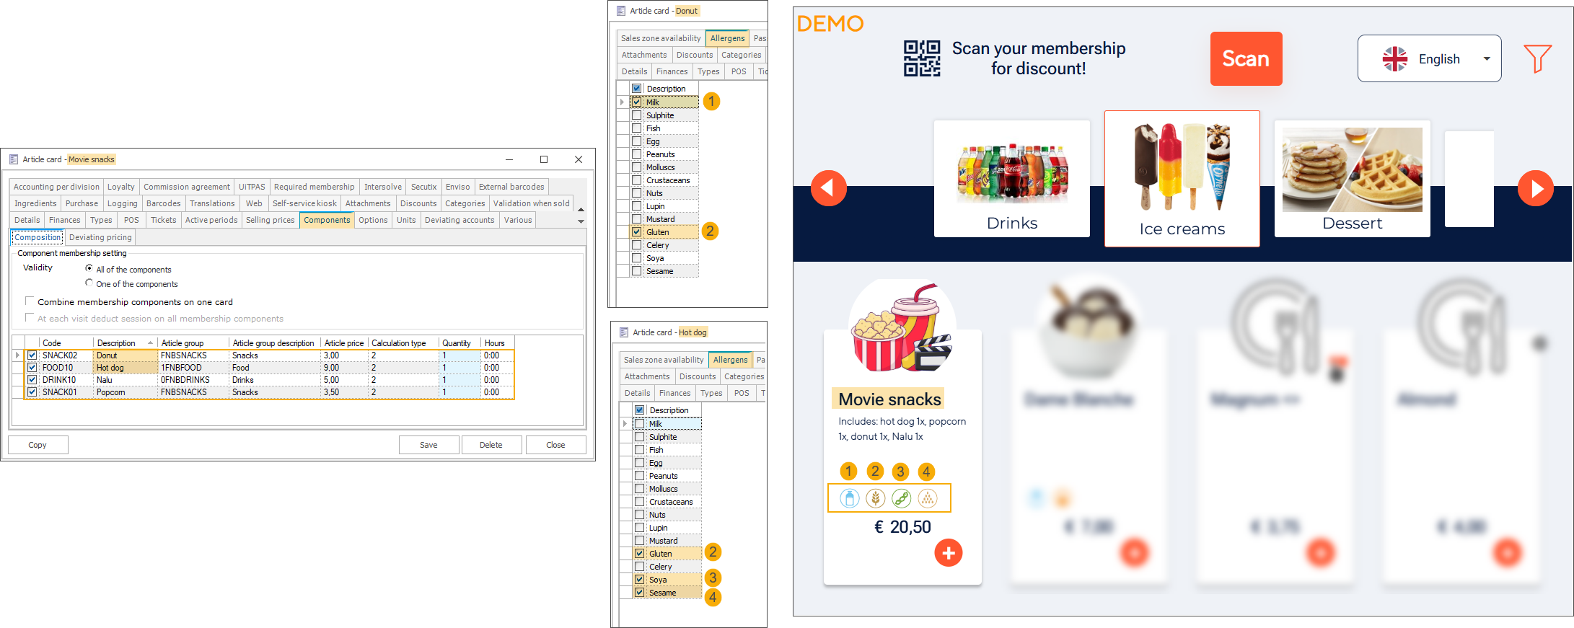Uncheck Soya in the Hot dog allergens
The width and height of the screenshot is (1574, 628).
[x=640, y=580]
